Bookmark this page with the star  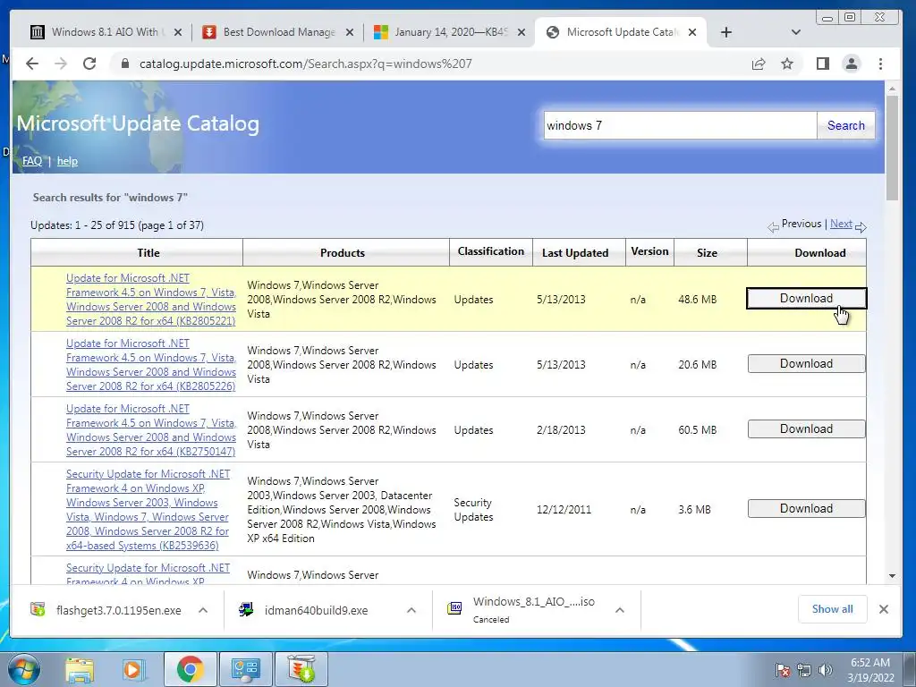[x=787, y=64]
